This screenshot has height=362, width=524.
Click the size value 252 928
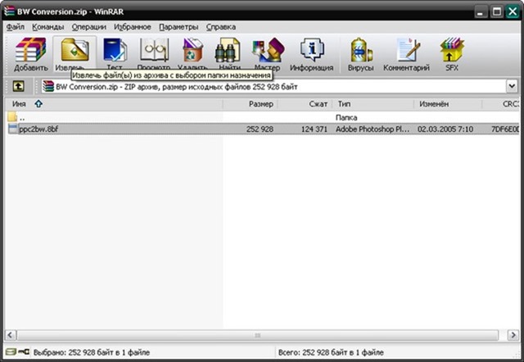(260, 129)
